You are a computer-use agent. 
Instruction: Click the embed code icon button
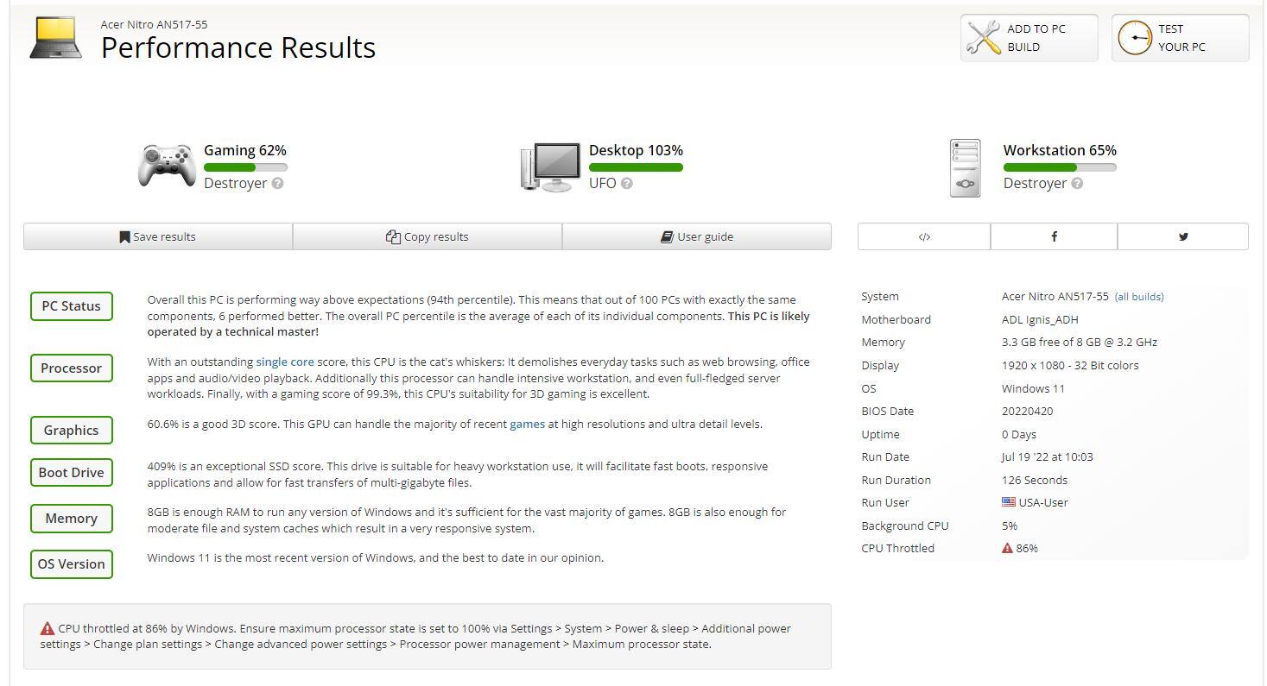(924, 236)
